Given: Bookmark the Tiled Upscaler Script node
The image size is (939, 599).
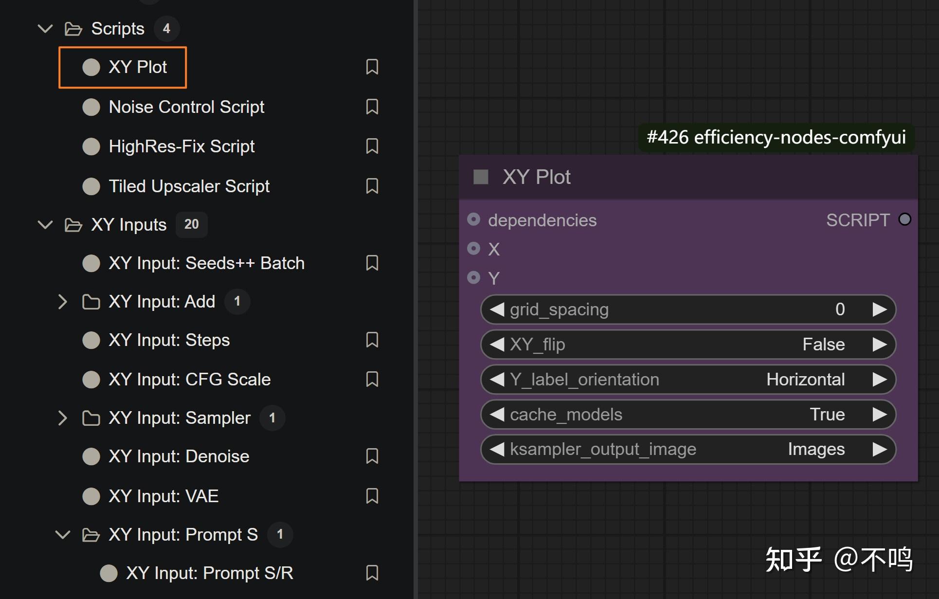Looking at the screenshot, I should pos(372,186).
